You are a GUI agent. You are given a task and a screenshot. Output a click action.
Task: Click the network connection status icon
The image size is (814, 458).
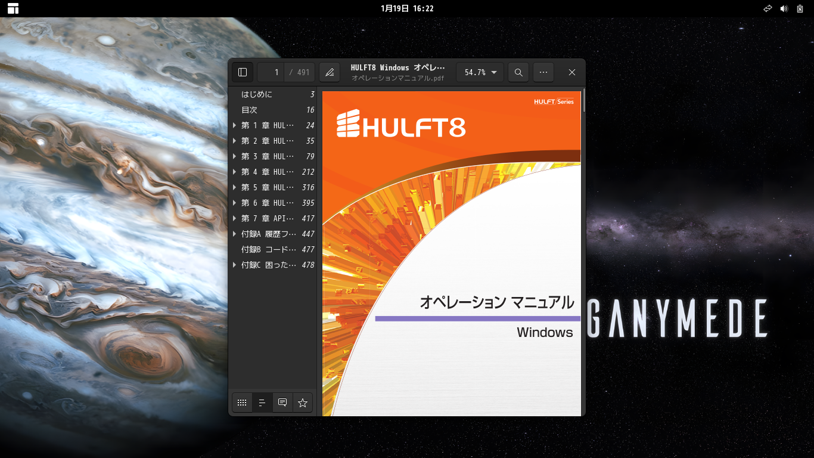pos(768,8)
